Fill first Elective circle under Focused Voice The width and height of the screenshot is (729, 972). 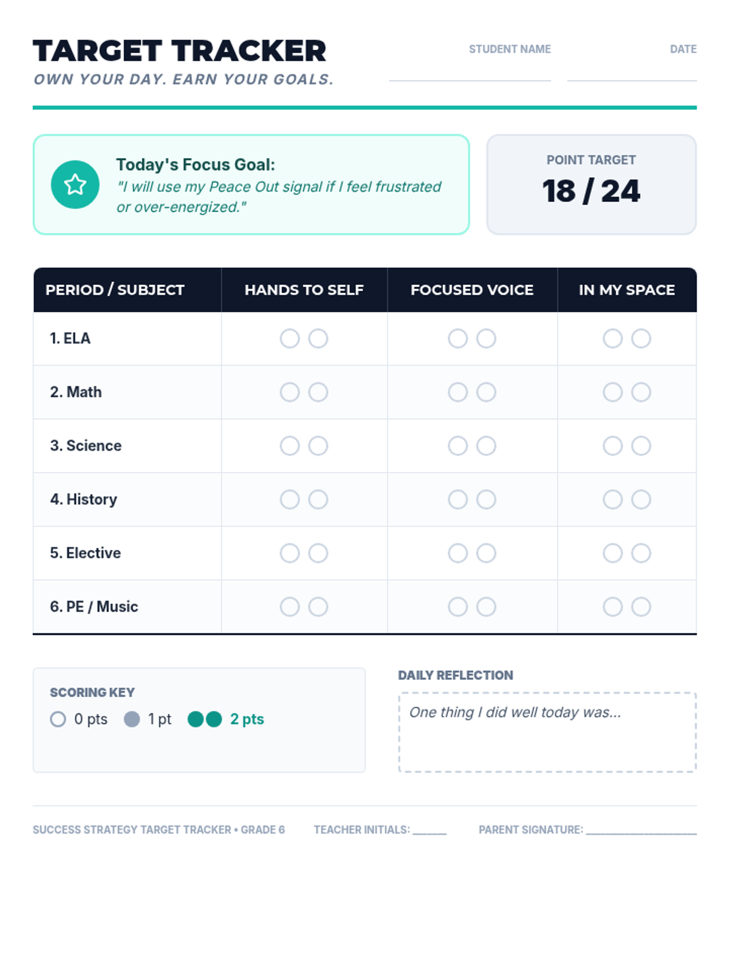tap(457, 553)
